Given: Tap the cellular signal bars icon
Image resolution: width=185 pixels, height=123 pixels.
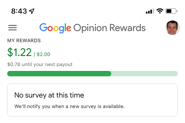Looking at the screenshot, I should [150, 11].
